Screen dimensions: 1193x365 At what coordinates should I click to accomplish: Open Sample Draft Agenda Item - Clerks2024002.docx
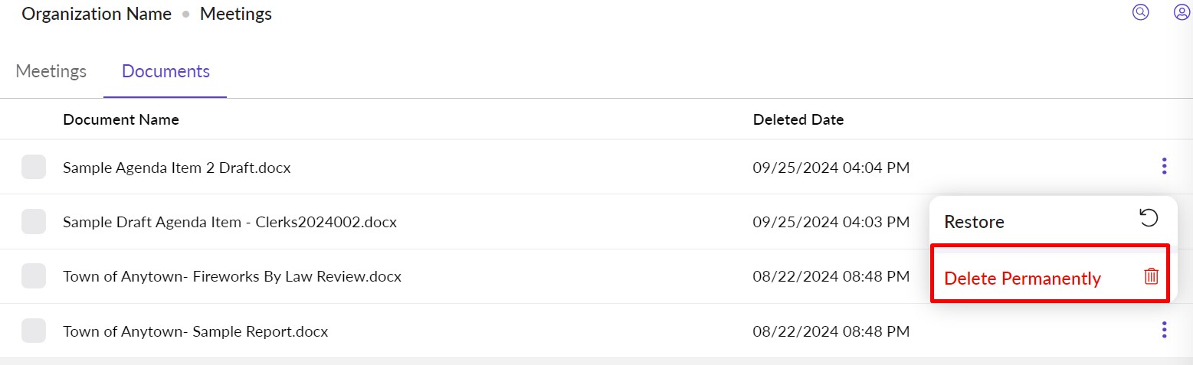[x=229, y=222]
